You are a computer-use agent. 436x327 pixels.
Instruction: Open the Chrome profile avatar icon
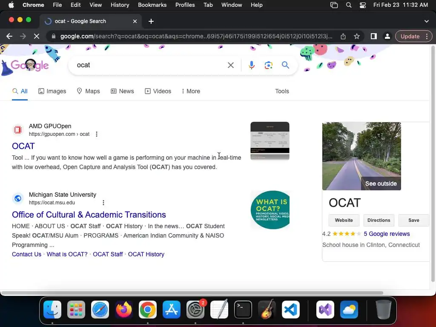point(387,37)
